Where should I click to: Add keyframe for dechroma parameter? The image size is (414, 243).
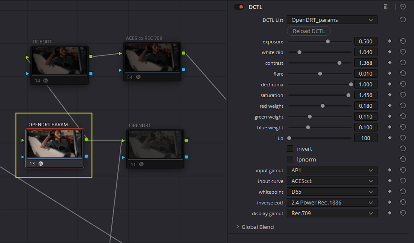pos(390,84)
